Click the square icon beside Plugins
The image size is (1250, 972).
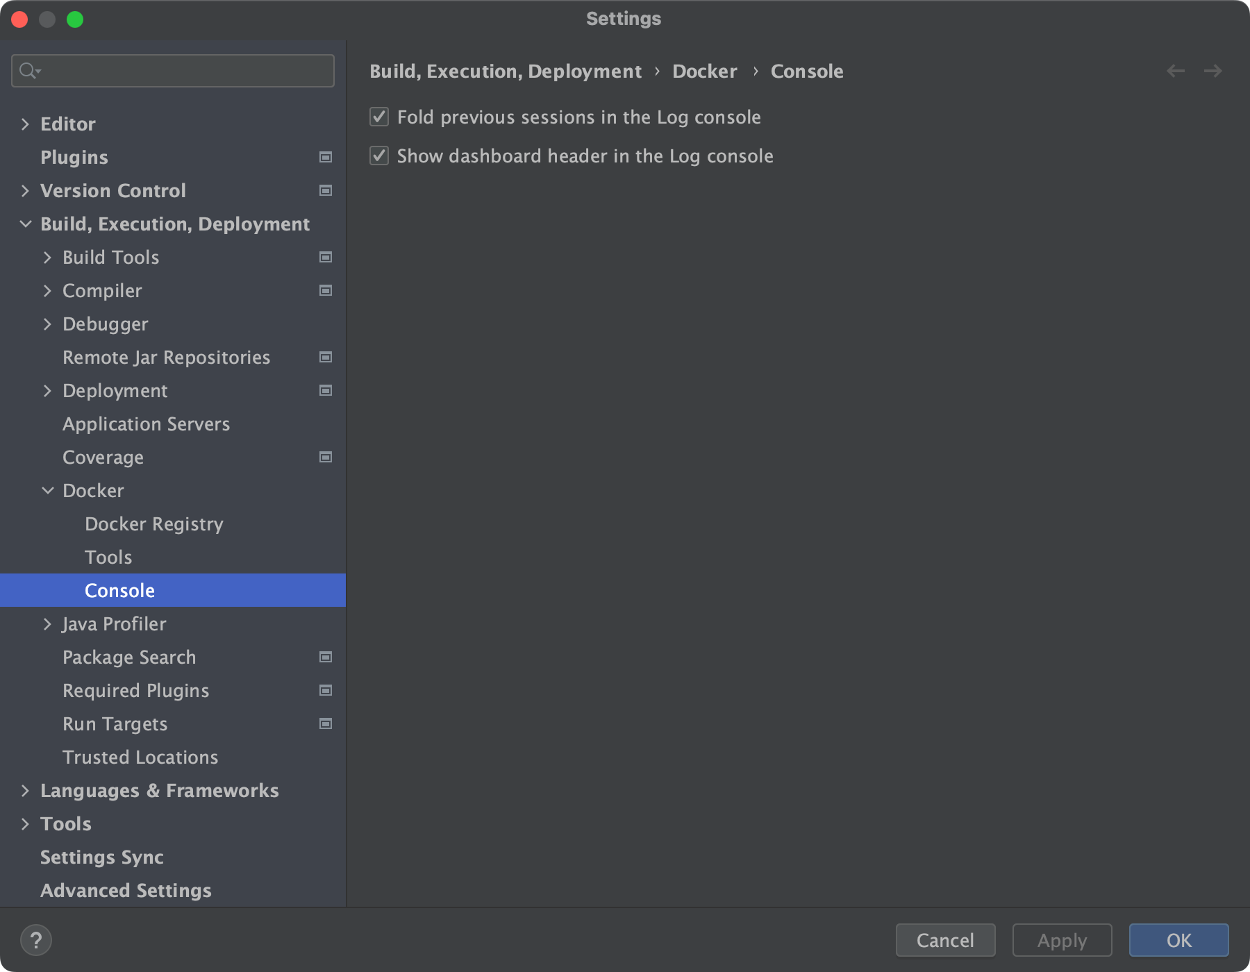click(x=324, y=158)
